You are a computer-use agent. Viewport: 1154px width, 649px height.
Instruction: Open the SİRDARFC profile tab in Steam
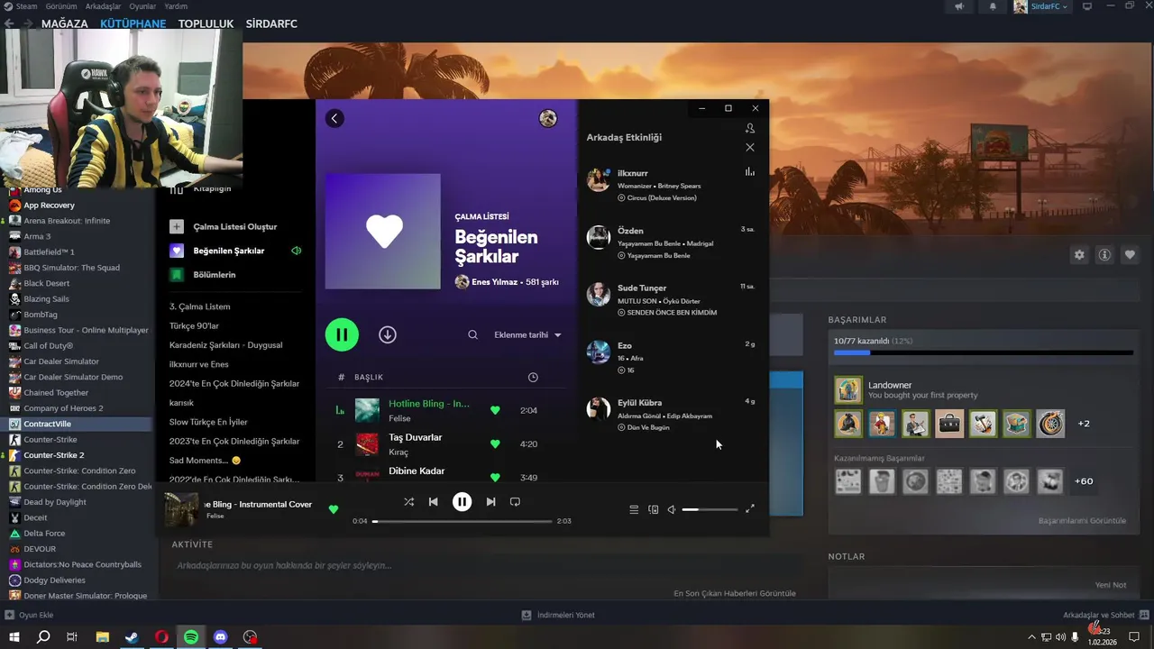pyautogui.click(x=271, y=23)
